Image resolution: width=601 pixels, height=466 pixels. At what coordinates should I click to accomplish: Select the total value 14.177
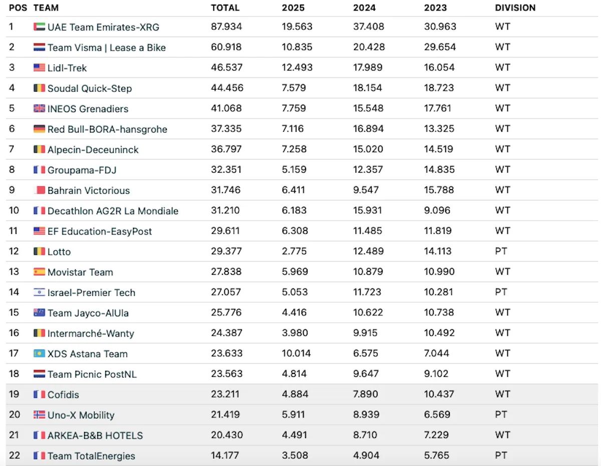point(225,455)
